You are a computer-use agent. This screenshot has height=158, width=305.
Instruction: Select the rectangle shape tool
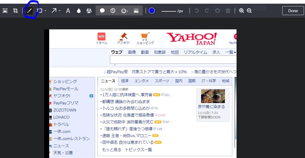pos(40,11)
